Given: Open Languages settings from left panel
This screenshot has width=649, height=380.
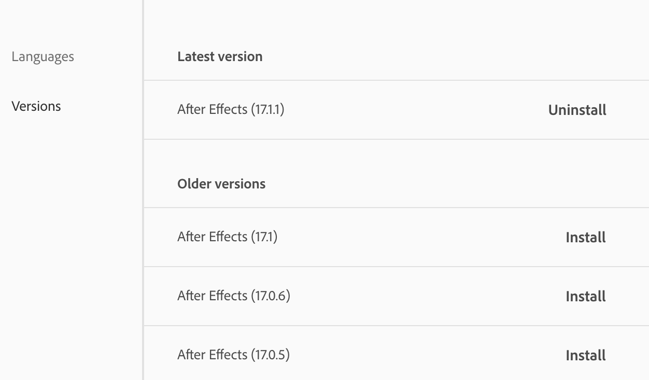Looking at the screenshot, I should (x=42, y=57).
